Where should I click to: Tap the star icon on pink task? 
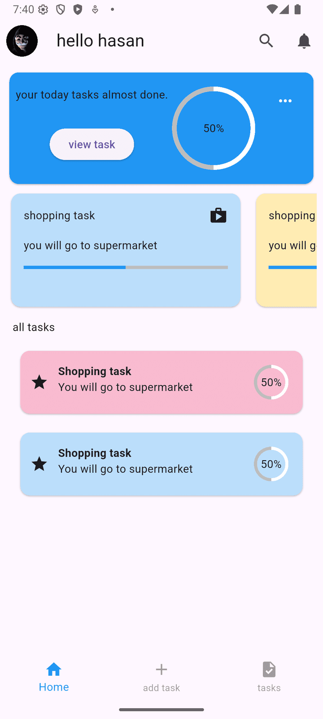[x=39, y=382]
